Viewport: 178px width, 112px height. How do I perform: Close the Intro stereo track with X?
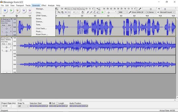pyautogui.click(x=1, y=38)
